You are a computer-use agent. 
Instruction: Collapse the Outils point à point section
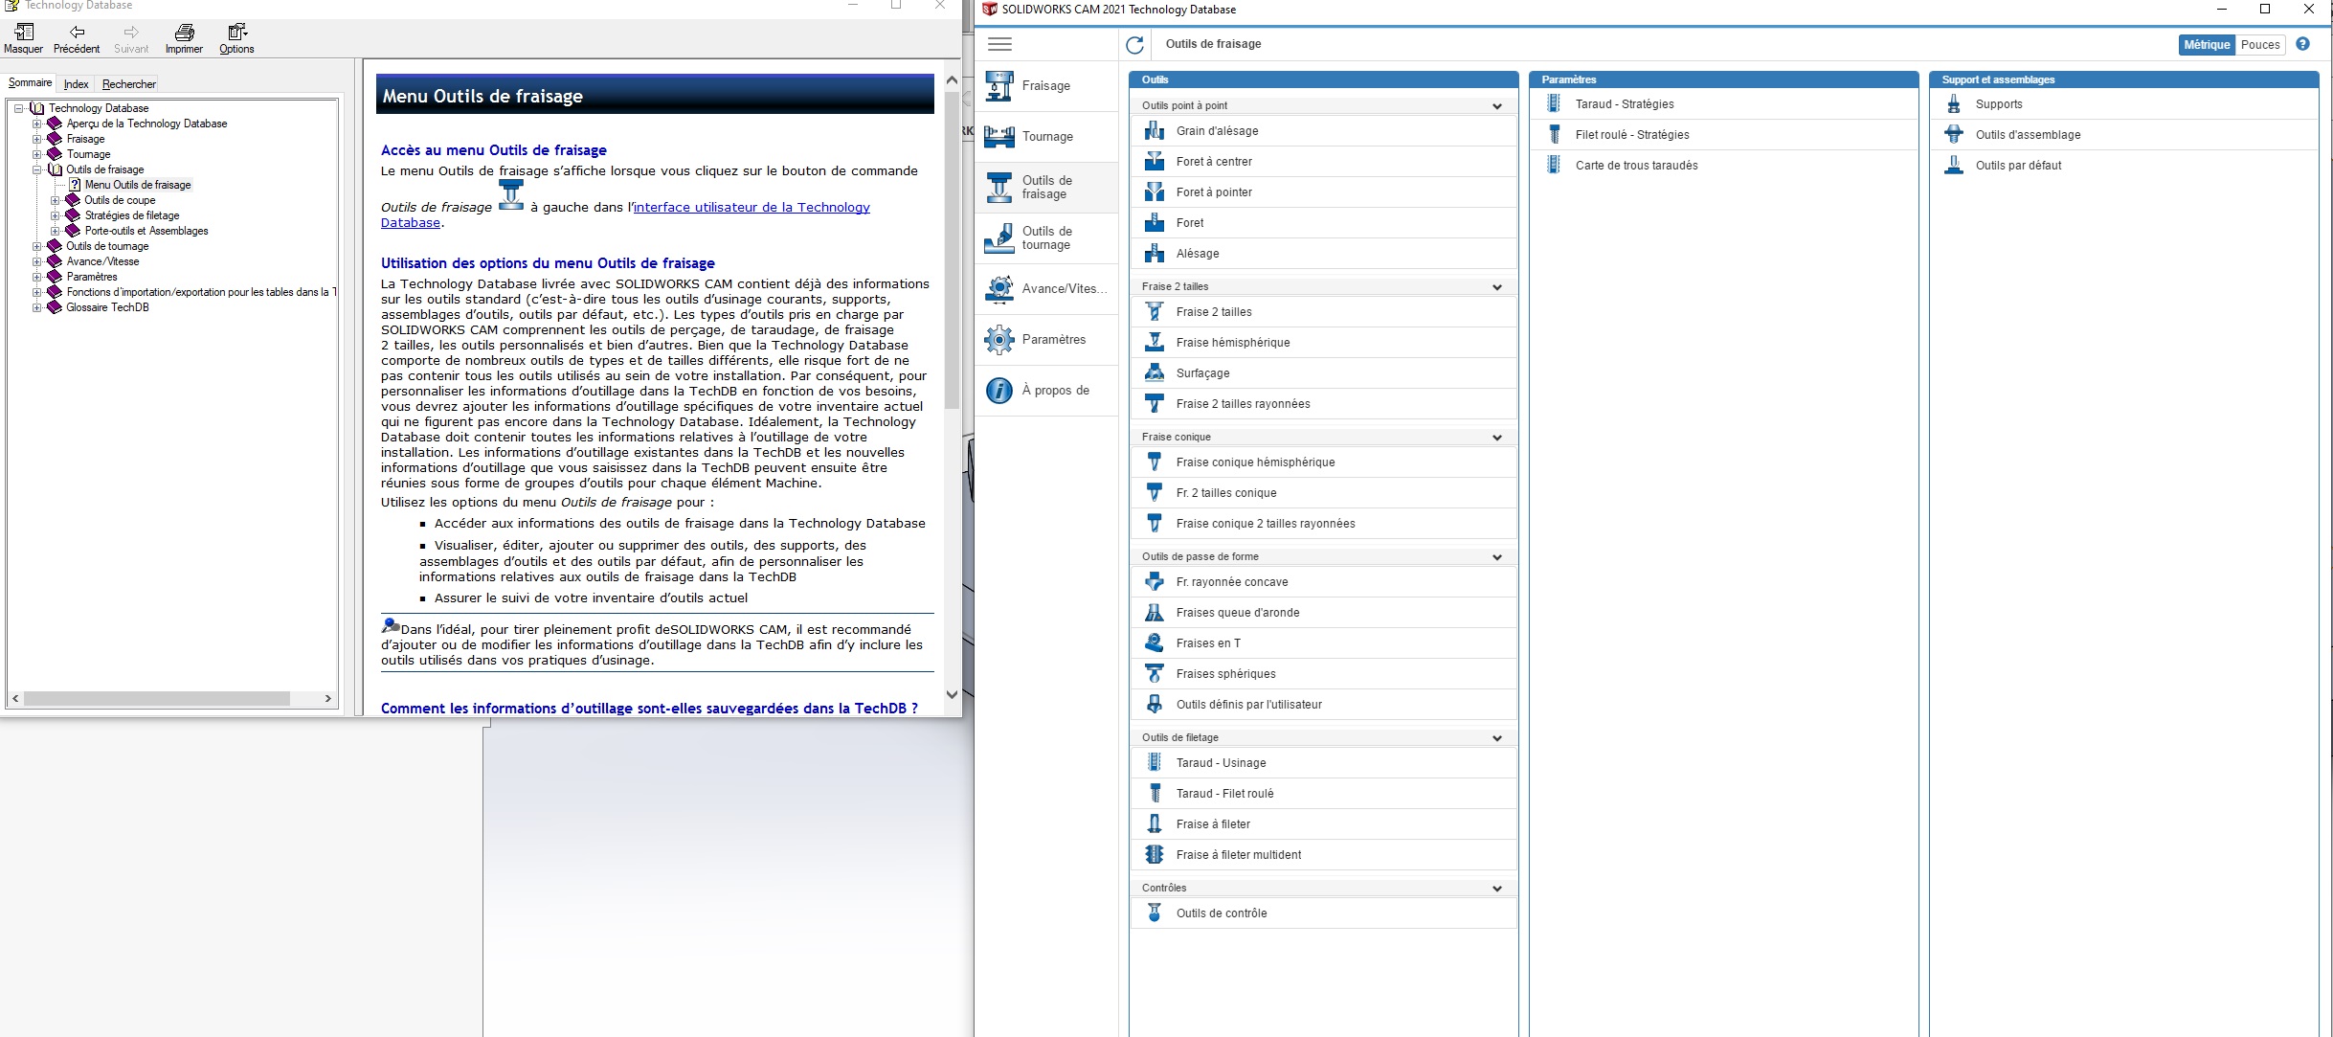(x=1497, y=106)
